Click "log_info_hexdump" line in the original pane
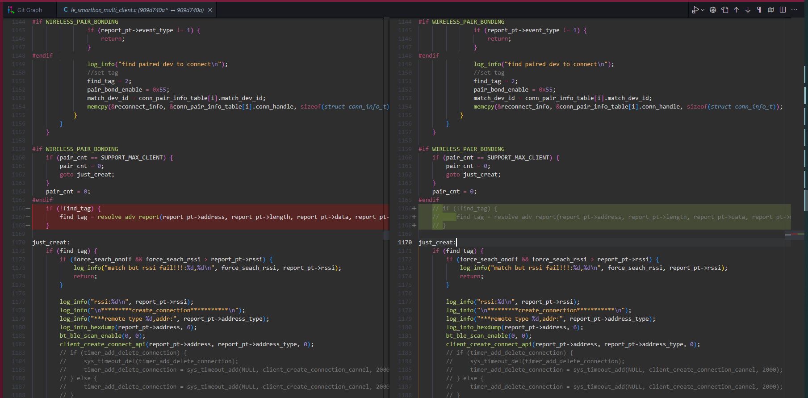 (128, 327)
